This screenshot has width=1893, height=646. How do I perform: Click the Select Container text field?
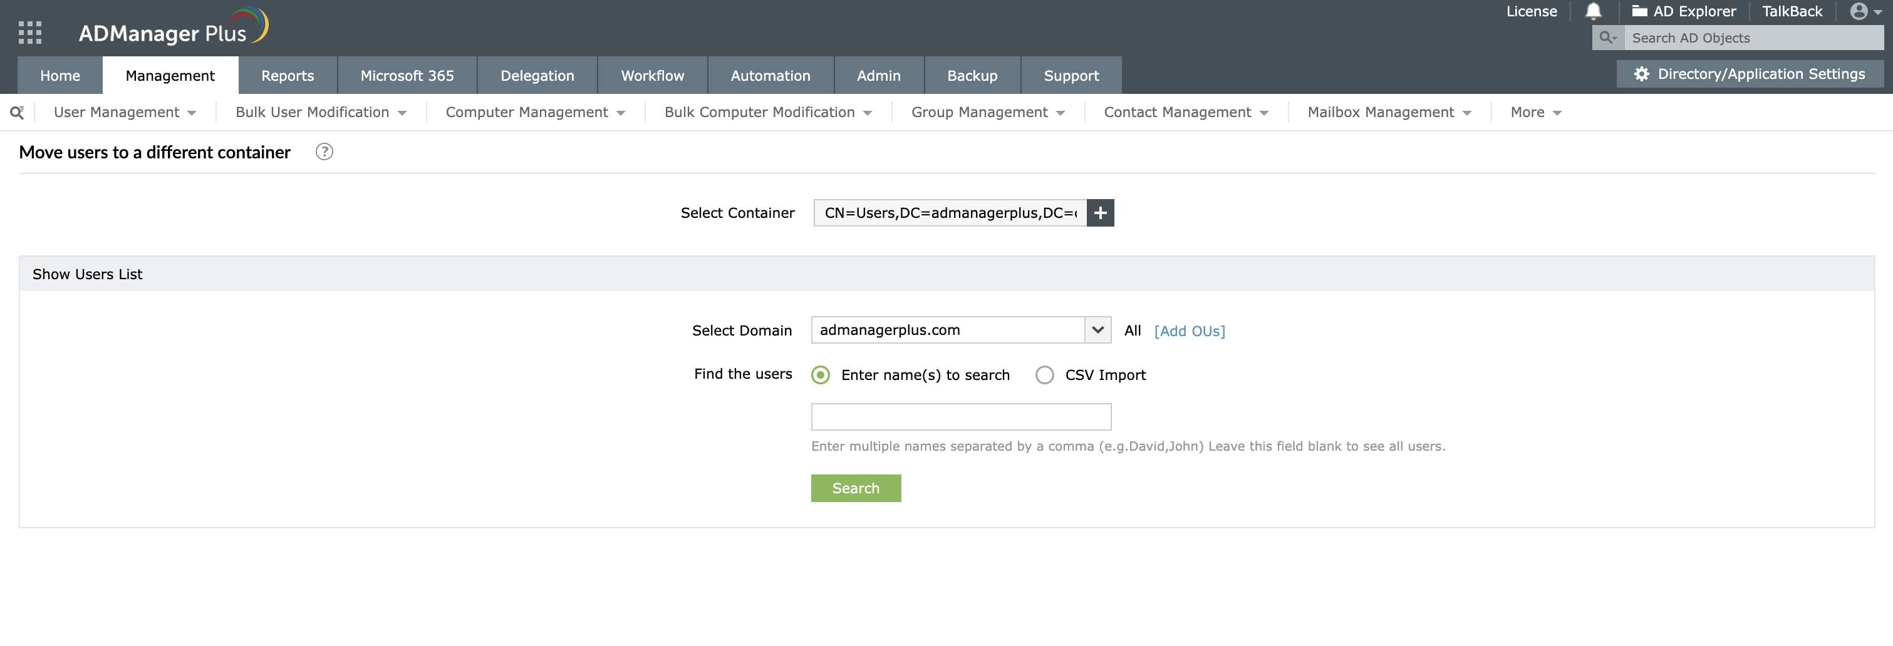pos(950,213)
